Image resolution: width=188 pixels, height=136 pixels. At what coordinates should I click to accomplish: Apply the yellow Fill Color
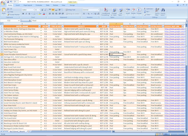pos(39,14)
